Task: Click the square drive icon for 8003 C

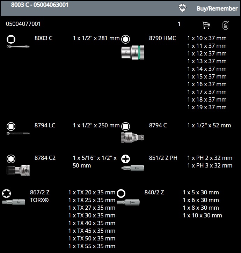Action: [x=11, y=39]
